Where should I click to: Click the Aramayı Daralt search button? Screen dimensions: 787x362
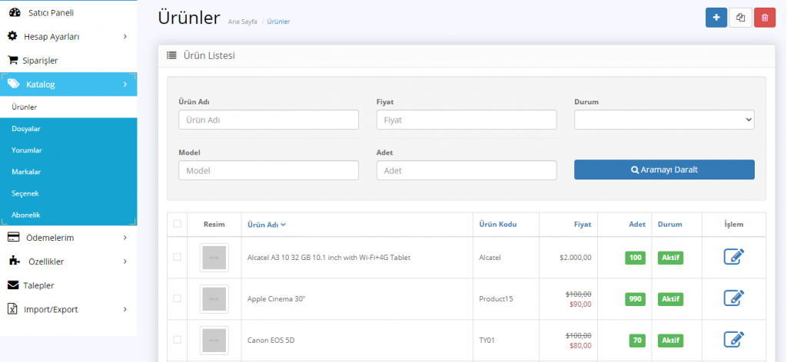(x=664, y=169)
